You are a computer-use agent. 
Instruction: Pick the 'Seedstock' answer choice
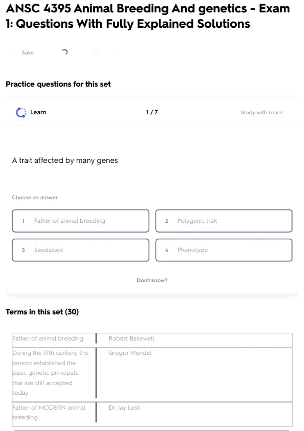(x=81, y=250)
